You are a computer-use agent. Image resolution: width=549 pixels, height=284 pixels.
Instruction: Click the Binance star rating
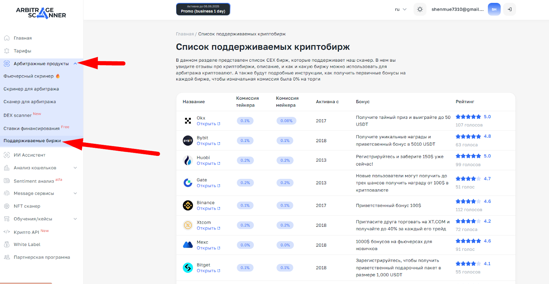(x=468, y=201)
